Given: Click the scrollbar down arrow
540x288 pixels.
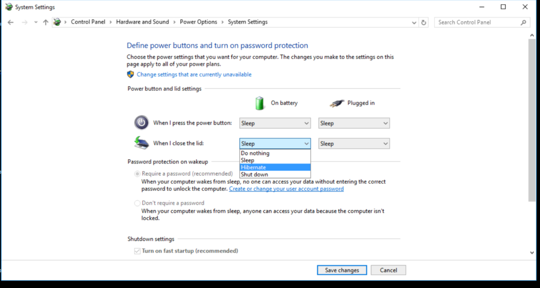Looking at the screenshot, I should pyautogui.click(x=532, y=253).
